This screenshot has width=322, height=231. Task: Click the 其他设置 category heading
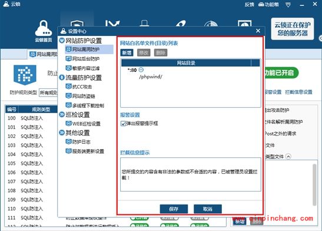78,133
